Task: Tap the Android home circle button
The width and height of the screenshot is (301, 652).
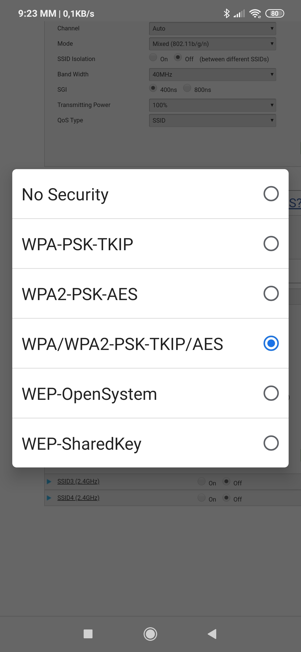Action: (x=150, y=634)
